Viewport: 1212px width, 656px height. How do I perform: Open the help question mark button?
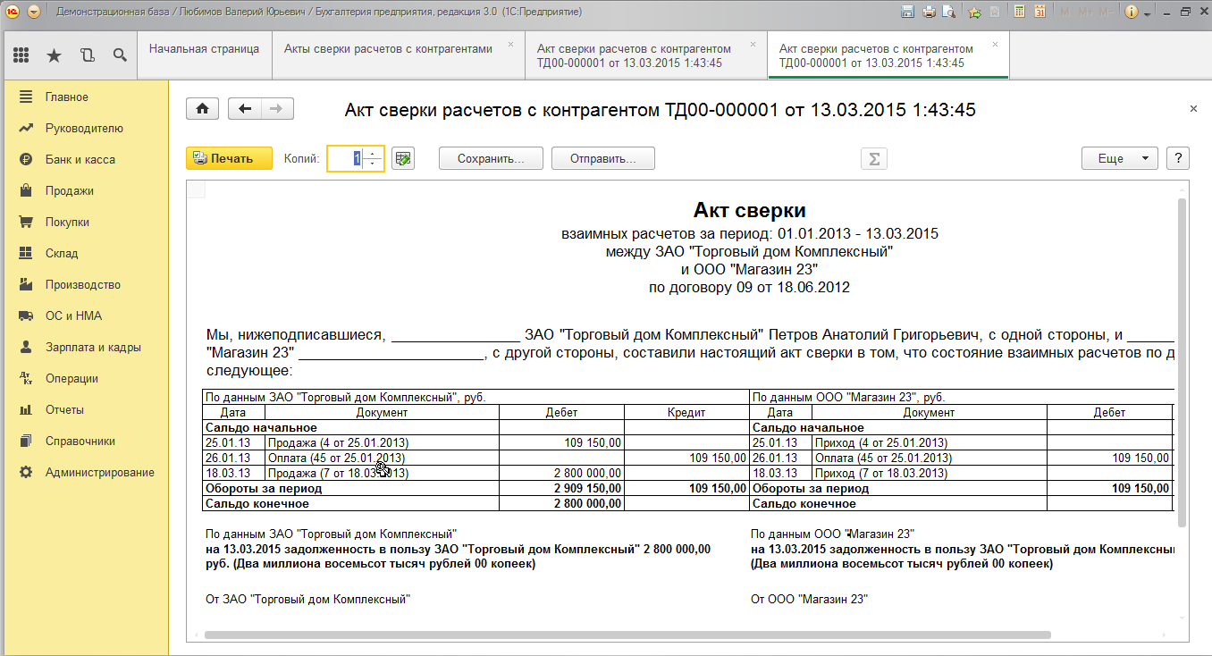(x=1178, y=158)
